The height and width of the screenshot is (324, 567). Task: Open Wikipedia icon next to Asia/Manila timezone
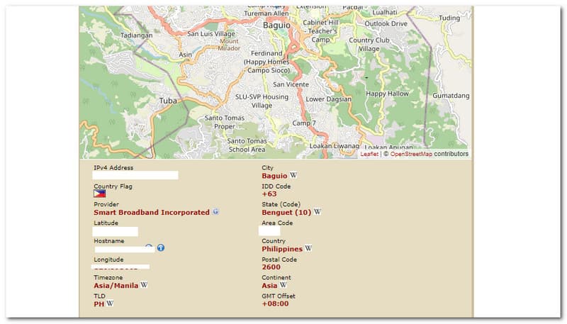[144, 285]
